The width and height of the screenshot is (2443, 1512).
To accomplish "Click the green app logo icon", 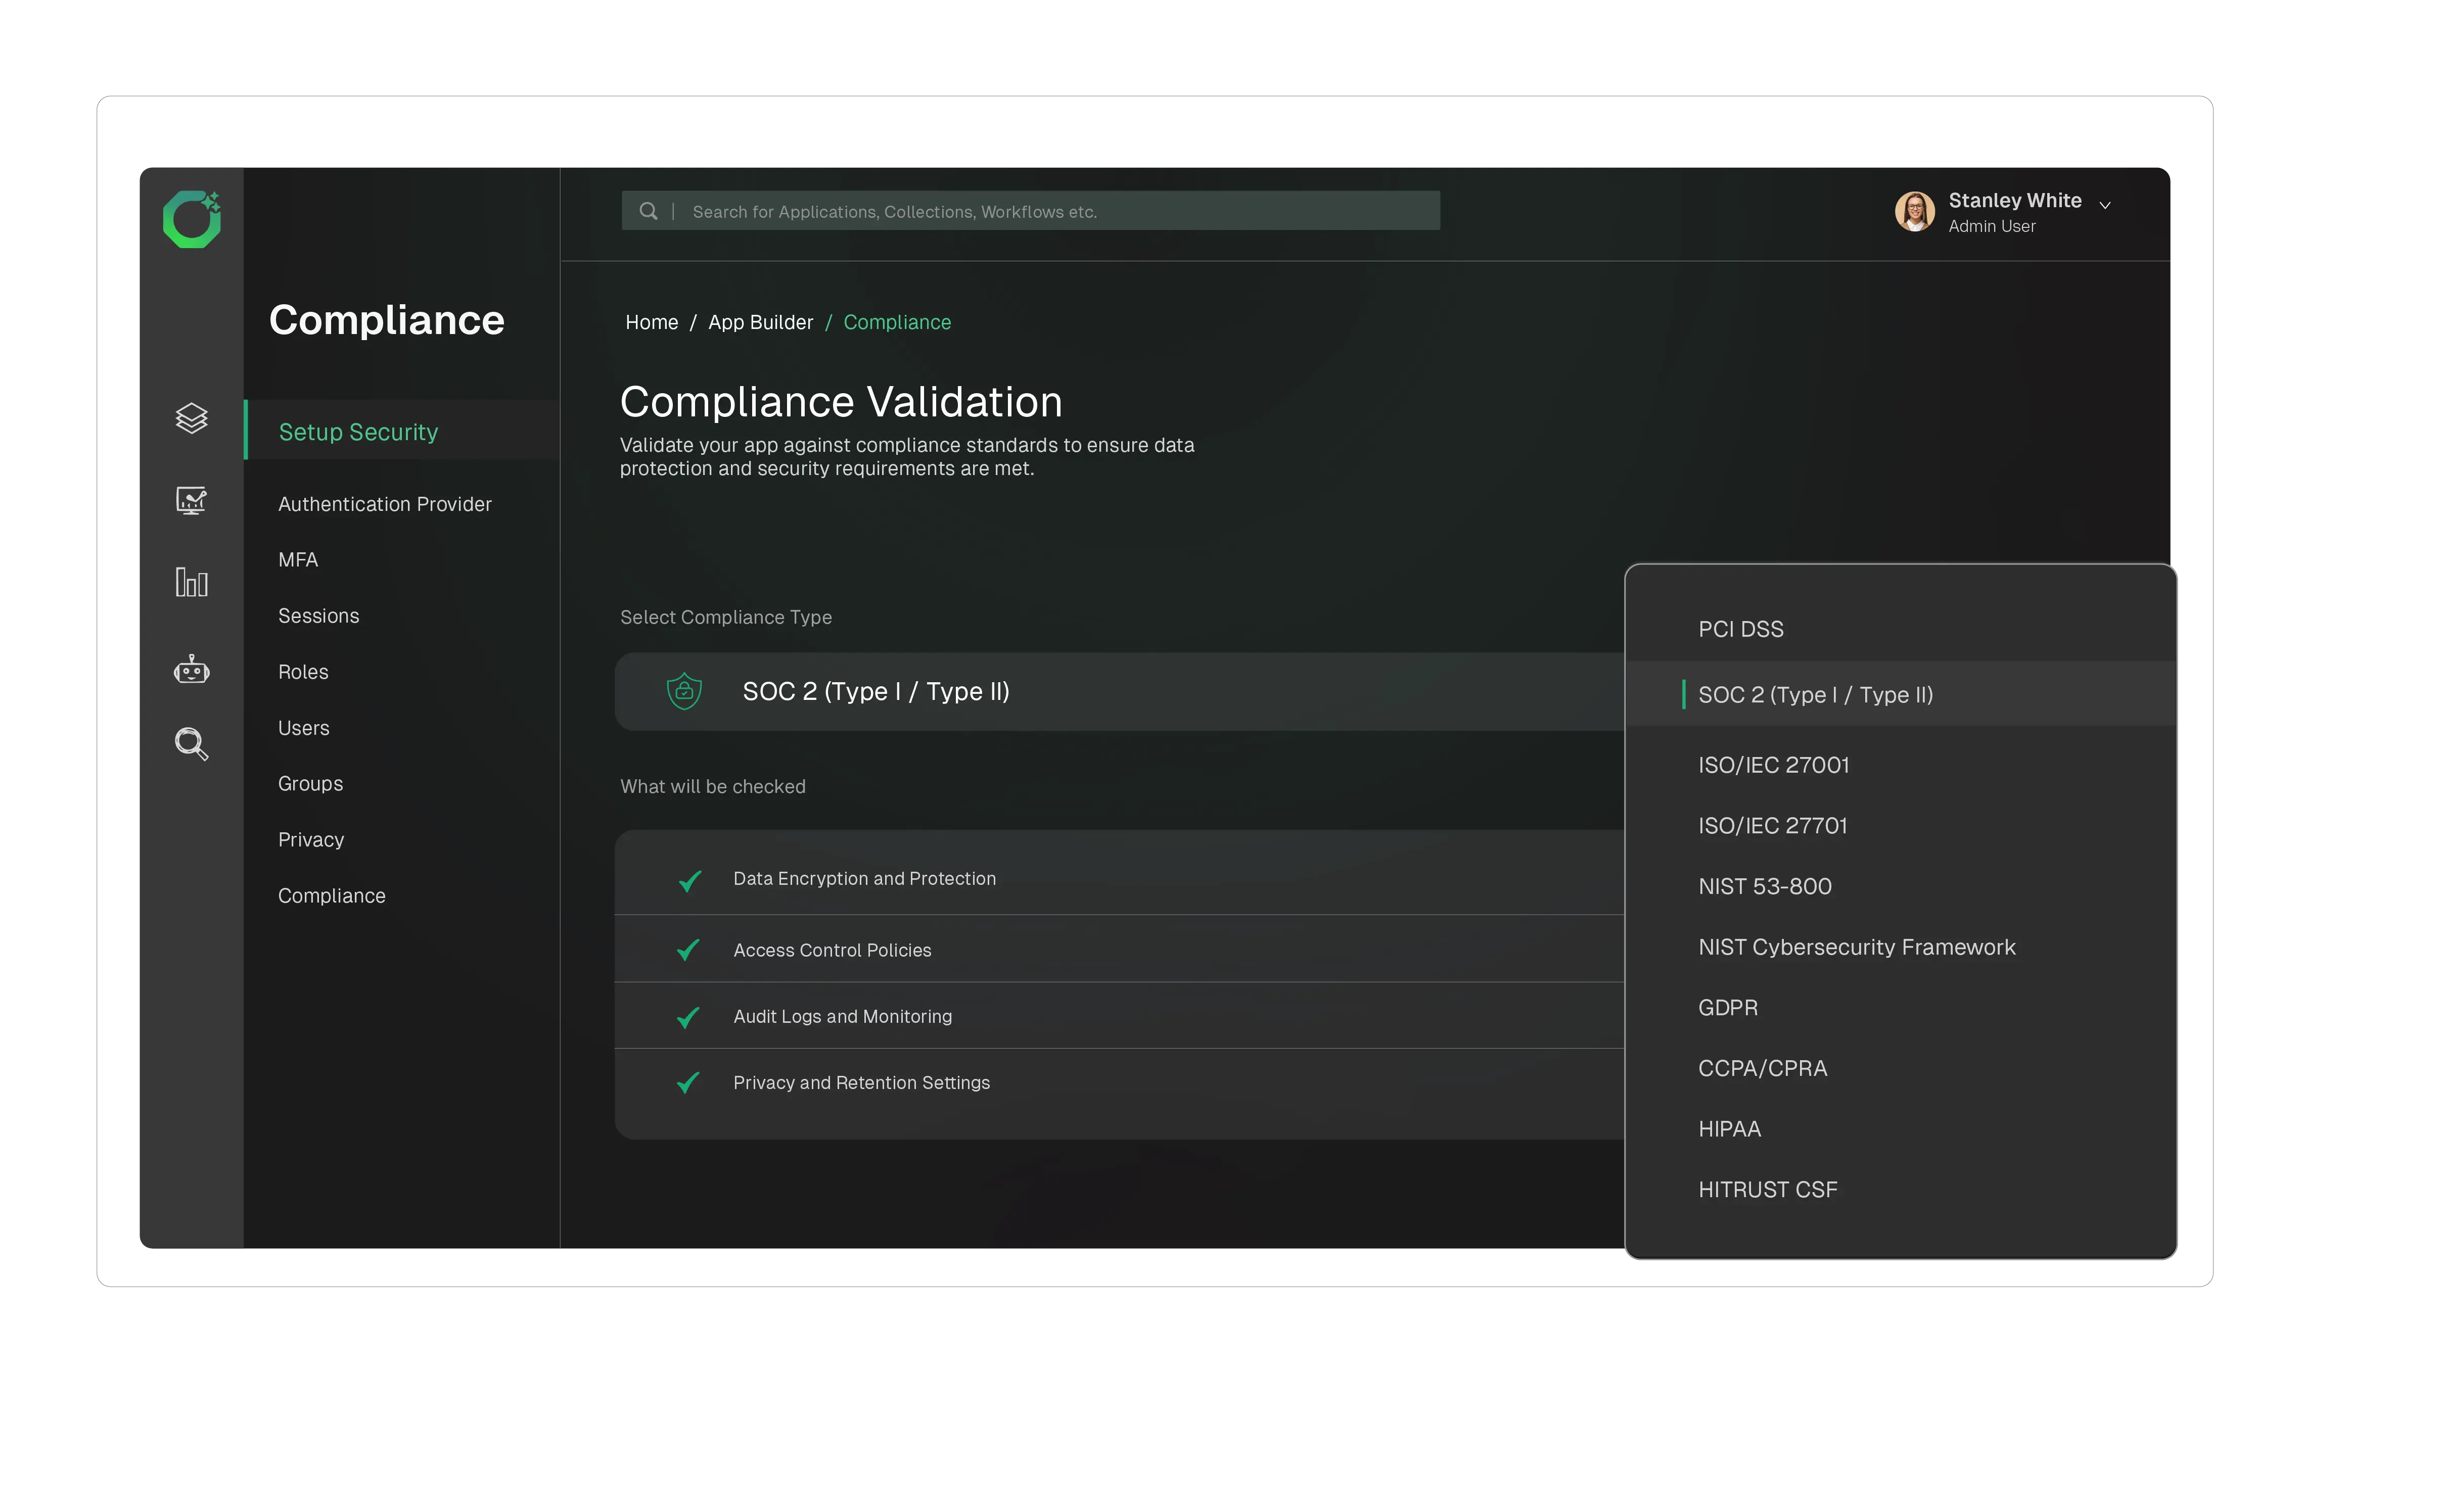I will (191, 219).
